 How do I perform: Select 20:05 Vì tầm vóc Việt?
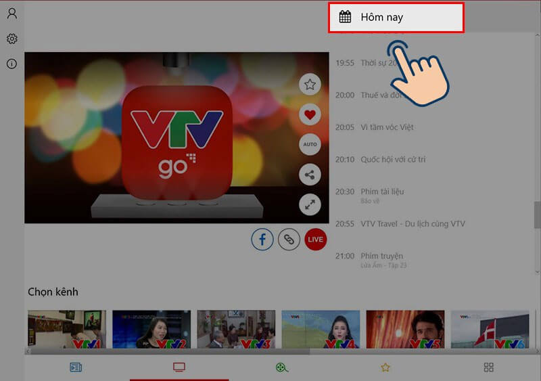(x=375, y=127)
